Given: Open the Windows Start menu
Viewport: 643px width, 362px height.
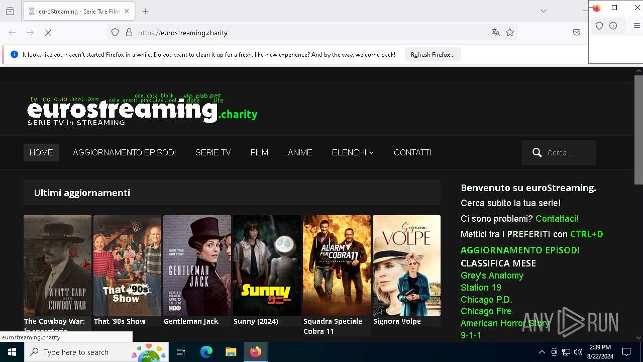Looking at the screenshot, I should pos(12,352).
